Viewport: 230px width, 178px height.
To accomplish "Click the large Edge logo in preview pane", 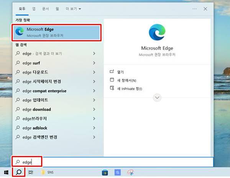I will pyautogui.click(x=157, y=32).
